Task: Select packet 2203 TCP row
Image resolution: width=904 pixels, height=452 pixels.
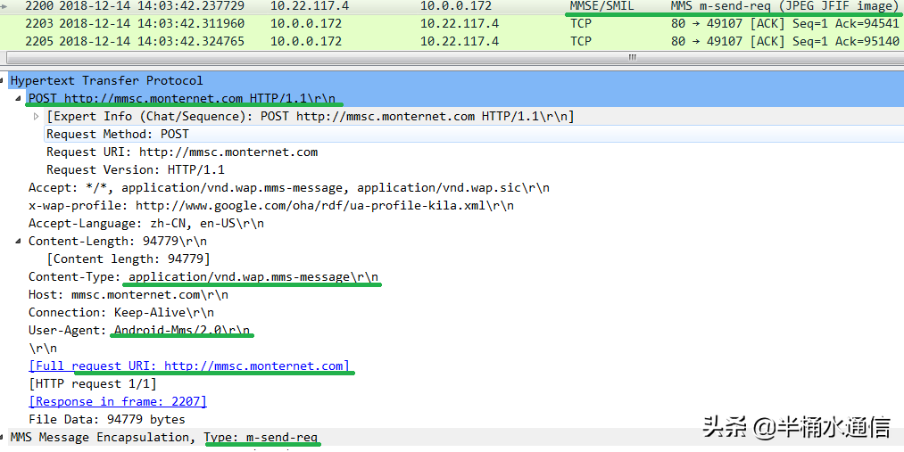Action: (452, 23)
